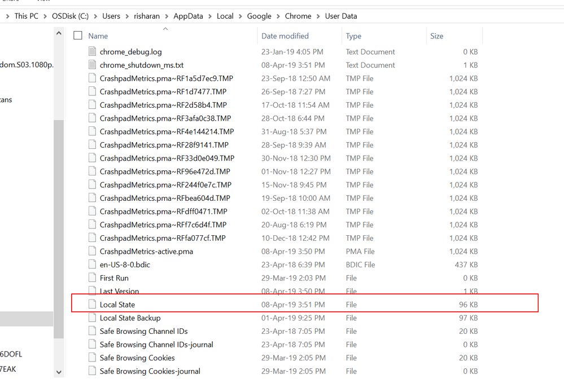Viewport: 564px width, 392px height.
Task: Click icon of CrashpadMetrics.pma~RF2d58b4.TMP
Action: tap(92, 104)
